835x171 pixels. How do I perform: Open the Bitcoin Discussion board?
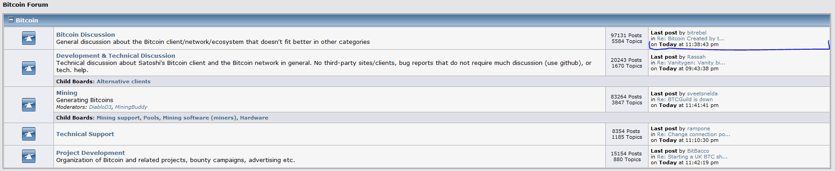pos(85,34)
